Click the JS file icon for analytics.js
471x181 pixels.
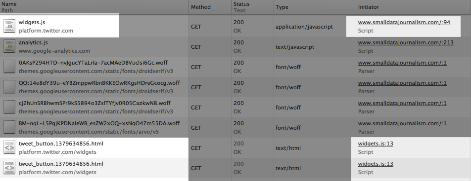tap(9, 46)
